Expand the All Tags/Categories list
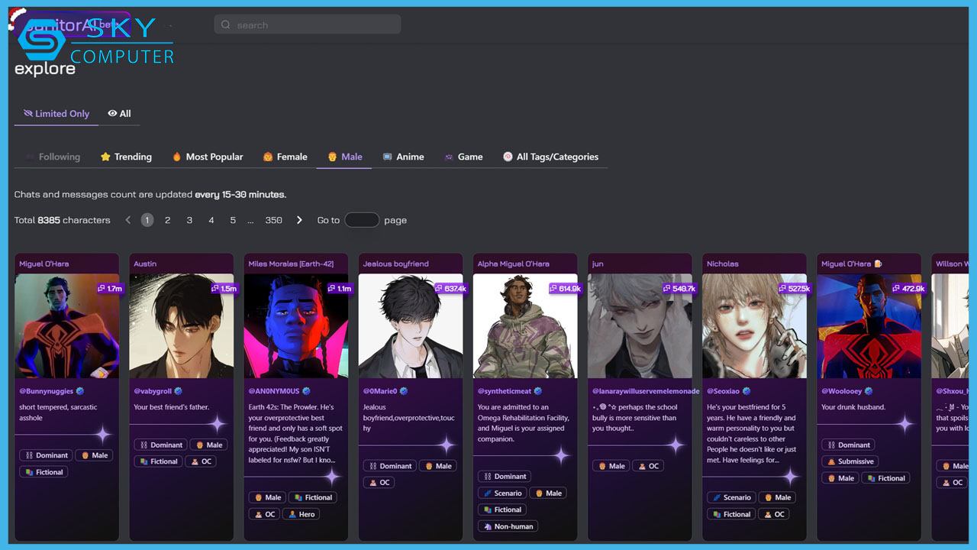977x550 pixels. 550,157
